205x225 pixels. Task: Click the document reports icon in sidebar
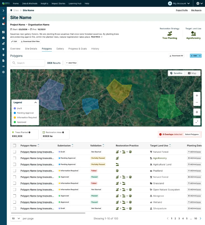coord(3,60)
